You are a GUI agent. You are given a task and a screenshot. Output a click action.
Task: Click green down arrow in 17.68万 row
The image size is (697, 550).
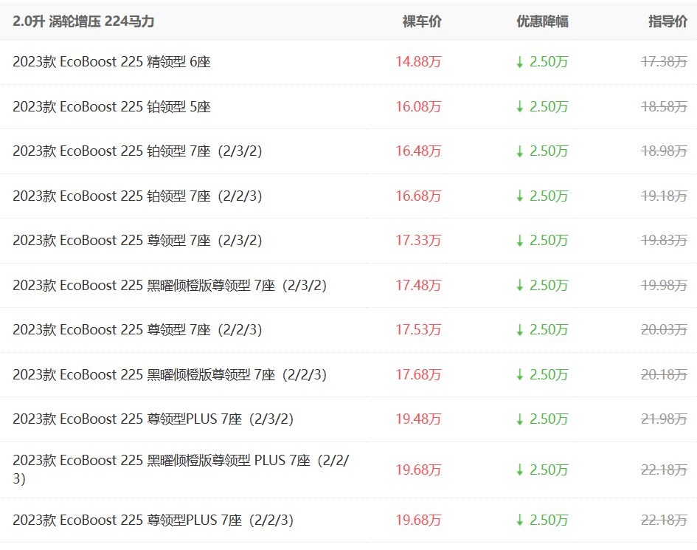tap(520, 375)
